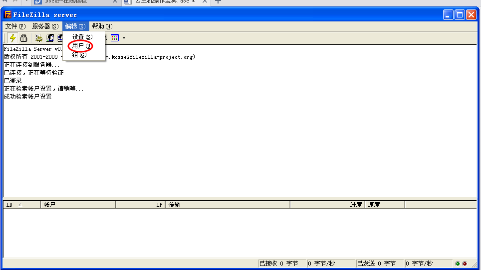This screenshot has height=270, width=481.
Task: Open the 服务器 (Server) menu
Action: (45, 26)
